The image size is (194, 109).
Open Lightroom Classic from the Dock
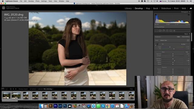tap(60, 106)
